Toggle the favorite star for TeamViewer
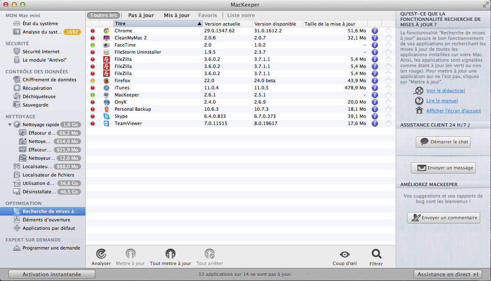Screen dimensions: 491x281 click(x=388, y=123)
